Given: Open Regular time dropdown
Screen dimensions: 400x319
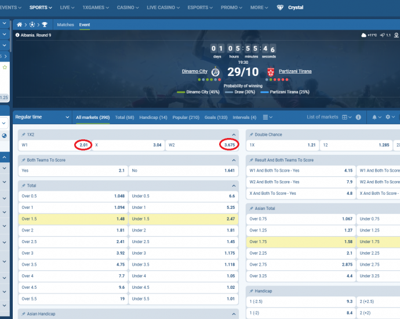Looking at the screenshot, I should tap(42, 117).
